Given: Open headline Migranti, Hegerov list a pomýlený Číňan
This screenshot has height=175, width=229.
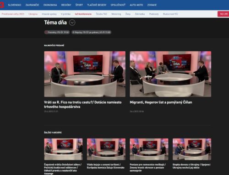Looking at the screenshot, I should tap(161, 102).
